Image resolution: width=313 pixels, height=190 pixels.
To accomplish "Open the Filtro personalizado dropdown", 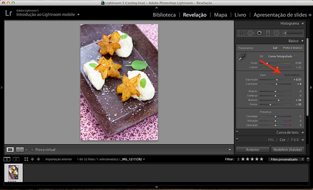I will click(286, 159).
